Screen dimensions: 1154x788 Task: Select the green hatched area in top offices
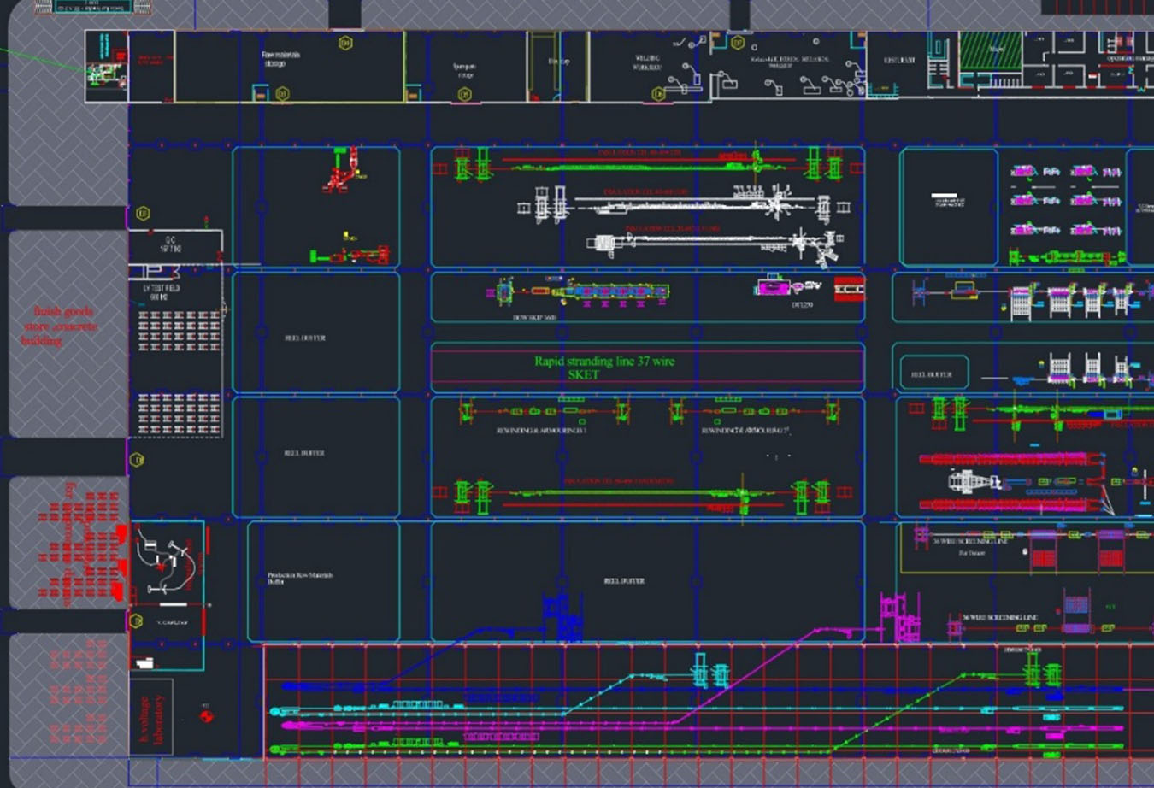click(990, 55)
